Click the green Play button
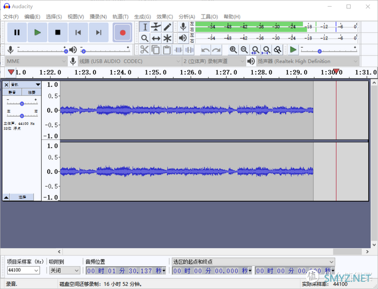Screen dimensions: 378x289 coord(37,32)
